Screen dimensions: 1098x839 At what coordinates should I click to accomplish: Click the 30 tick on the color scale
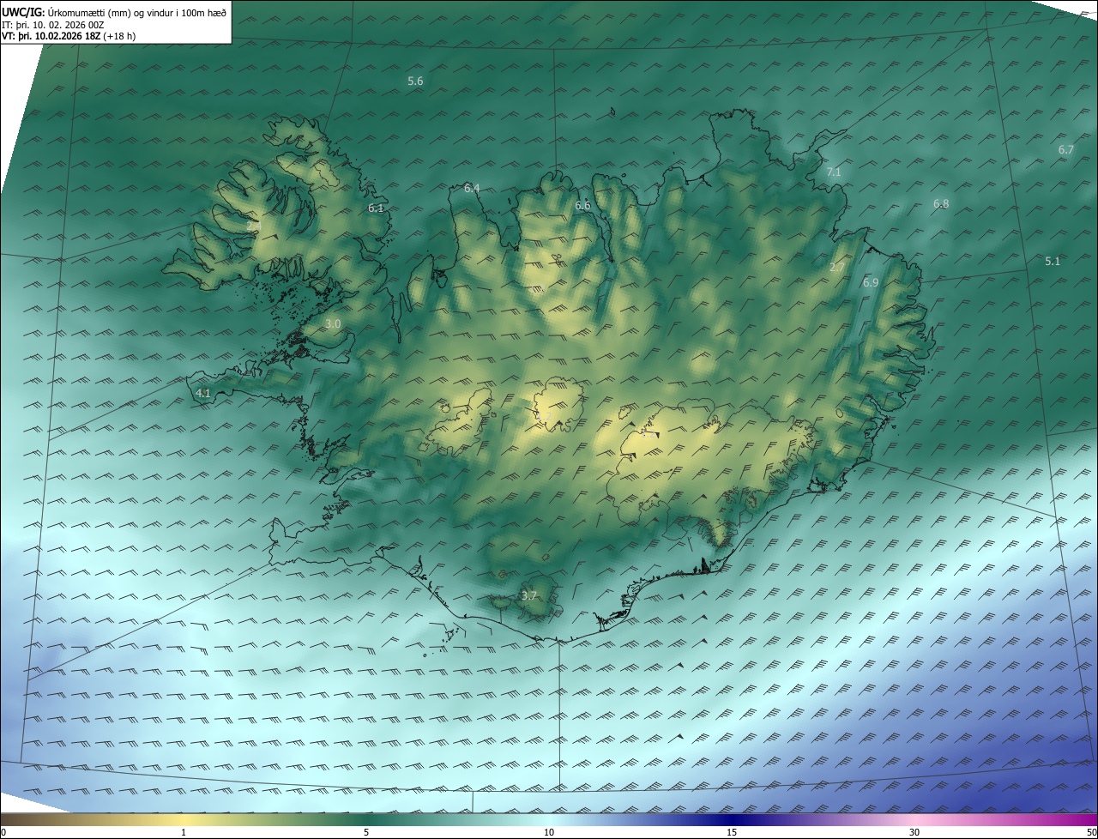[x=914, y=832]
